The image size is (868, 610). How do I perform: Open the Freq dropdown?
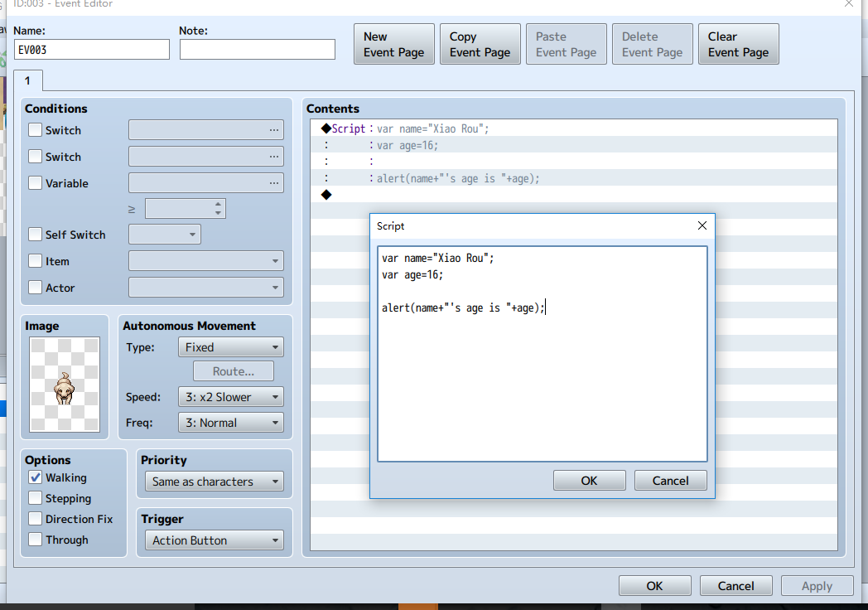231,423
